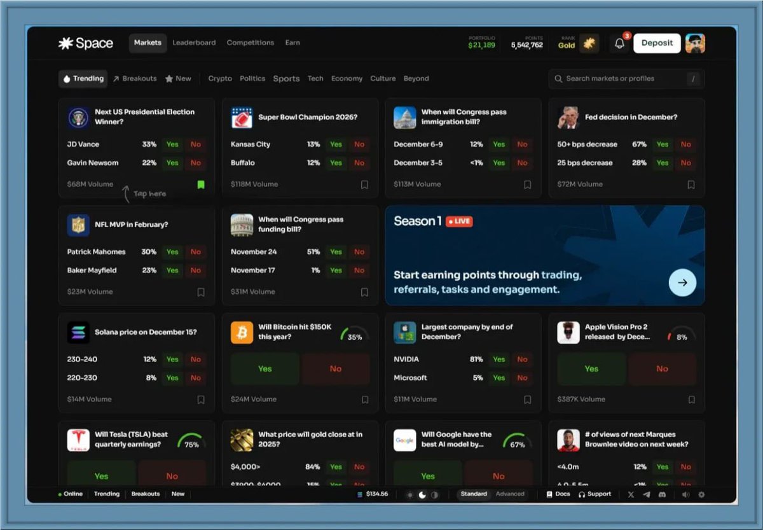
Task: Click the Space logo
Action: point(86,43)
